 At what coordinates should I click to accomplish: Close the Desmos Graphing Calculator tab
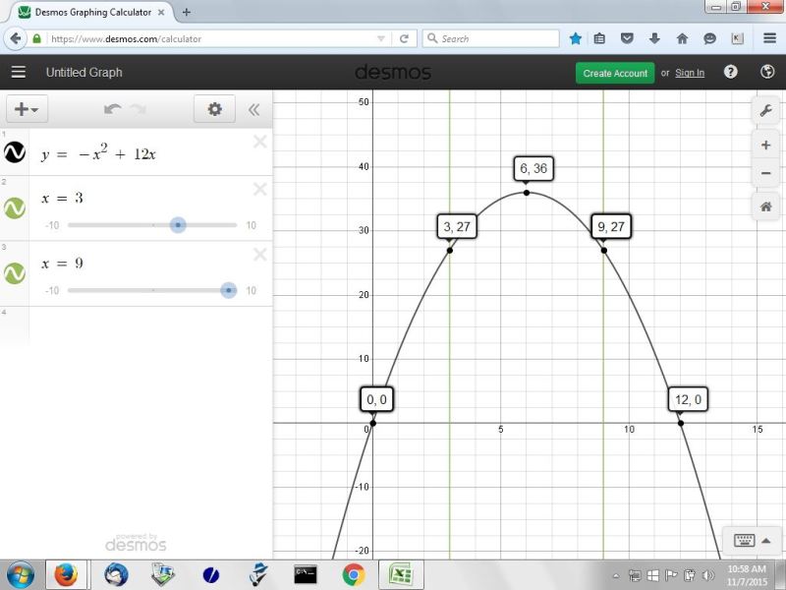(161, 12)
